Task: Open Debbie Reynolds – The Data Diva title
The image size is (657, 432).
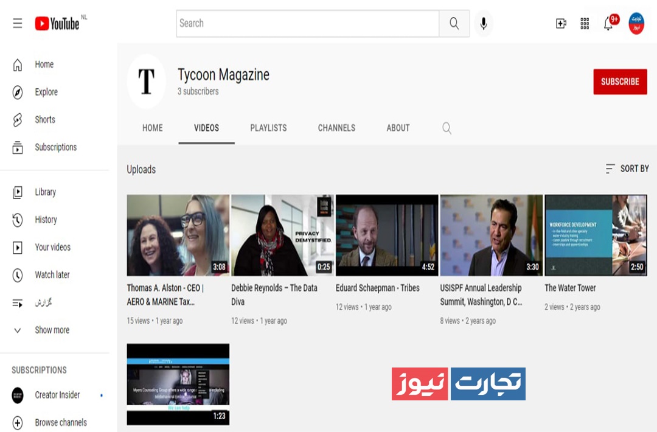Action: (x=274, y=295)
